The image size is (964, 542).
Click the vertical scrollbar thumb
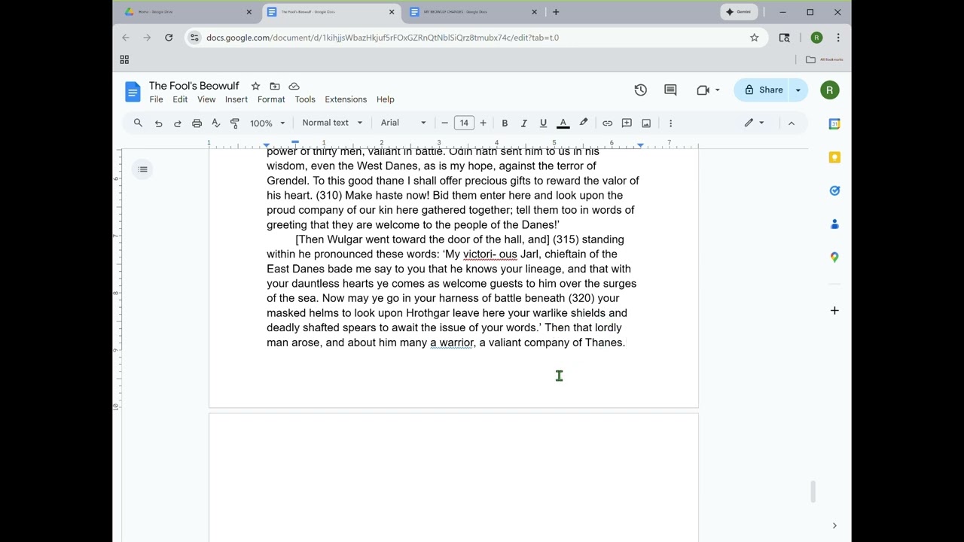point(813,492)
